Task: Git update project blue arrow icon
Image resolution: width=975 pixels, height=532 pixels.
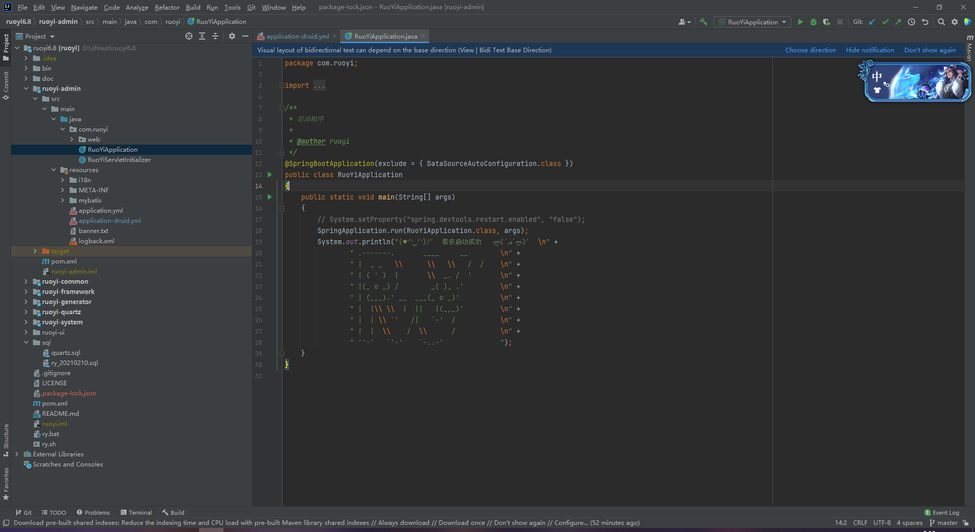Action: [872, 22]
